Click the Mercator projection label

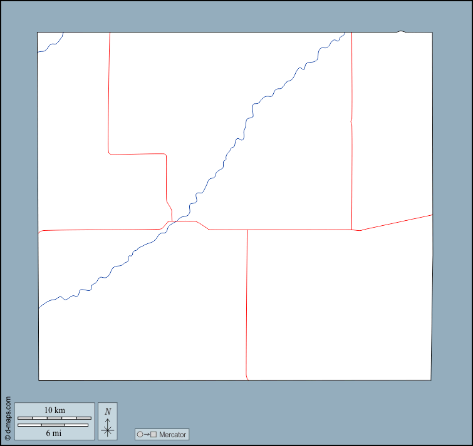point(172,434)
